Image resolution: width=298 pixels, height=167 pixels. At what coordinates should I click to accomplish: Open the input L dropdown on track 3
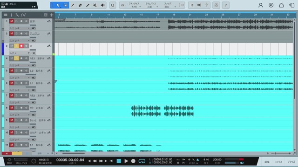(20, 53)
